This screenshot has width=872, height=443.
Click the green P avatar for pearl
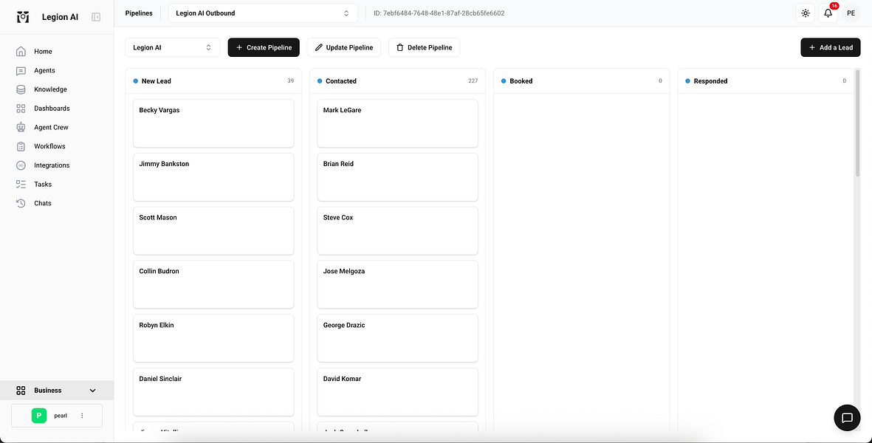(x=39, y=415)
